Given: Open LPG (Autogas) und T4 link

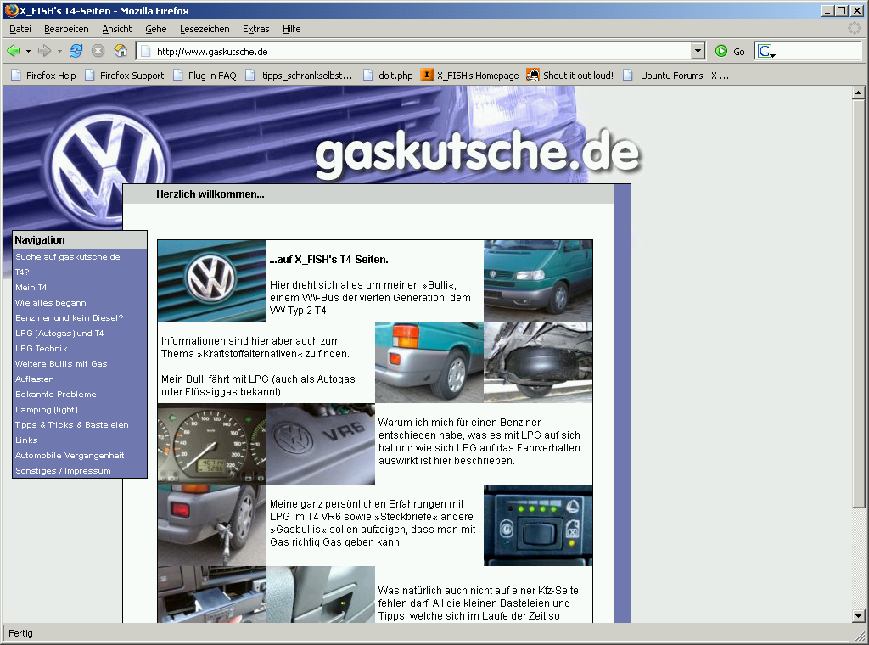Looking at the screenshot, I should point(59,333).
